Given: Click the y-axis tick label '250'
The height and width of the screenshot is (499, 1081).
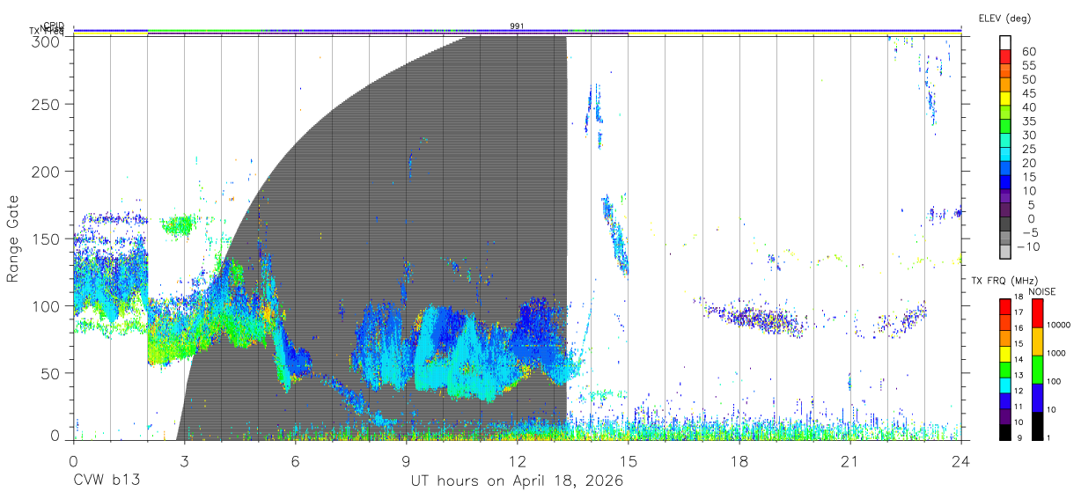Looking at the screenshot, I should (x=47, y=104).
